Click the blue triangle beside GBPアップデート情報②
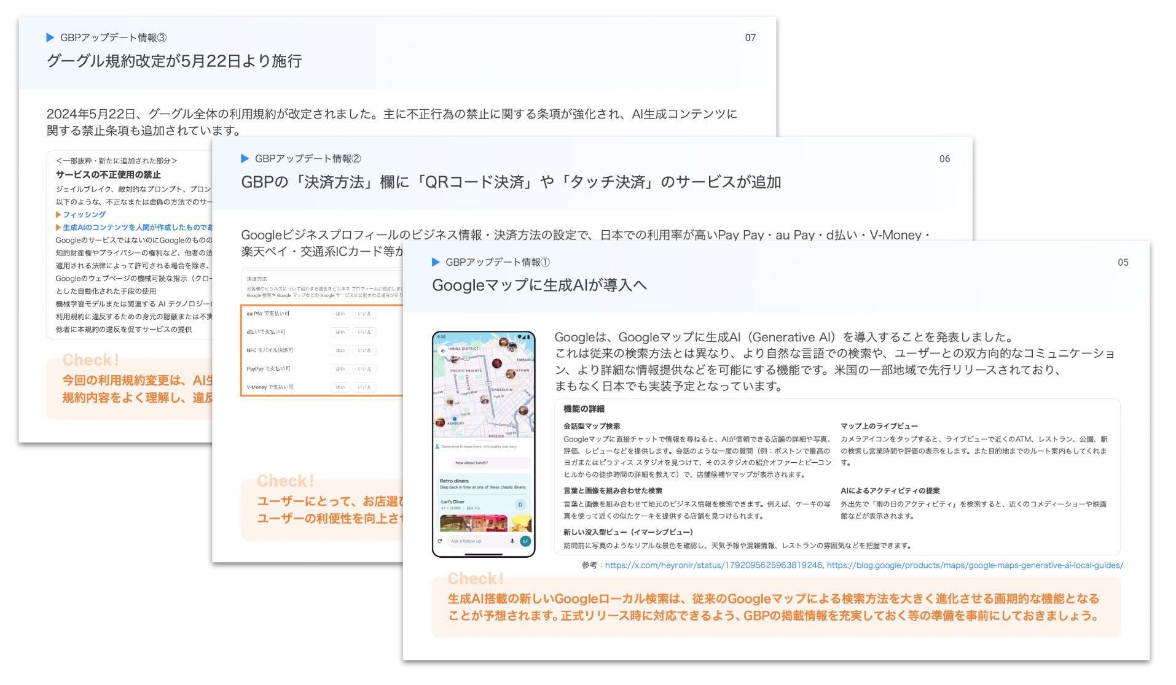The height and width of the screenshot is (685, 1176). (x=245, y=158)
